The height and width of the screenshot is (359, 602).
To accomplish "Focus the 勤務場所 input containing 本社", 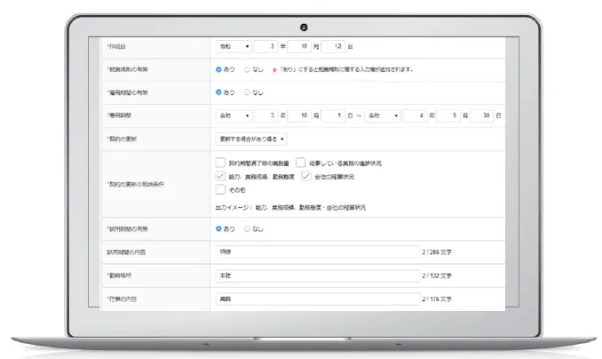I will pos(317,275).
